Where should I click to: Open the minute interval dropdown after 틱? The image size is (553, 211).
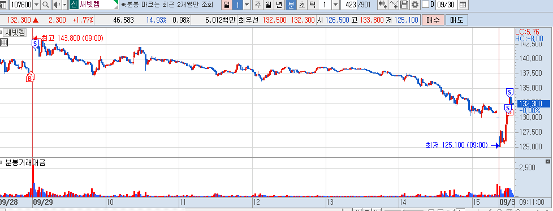click(336, 5)
